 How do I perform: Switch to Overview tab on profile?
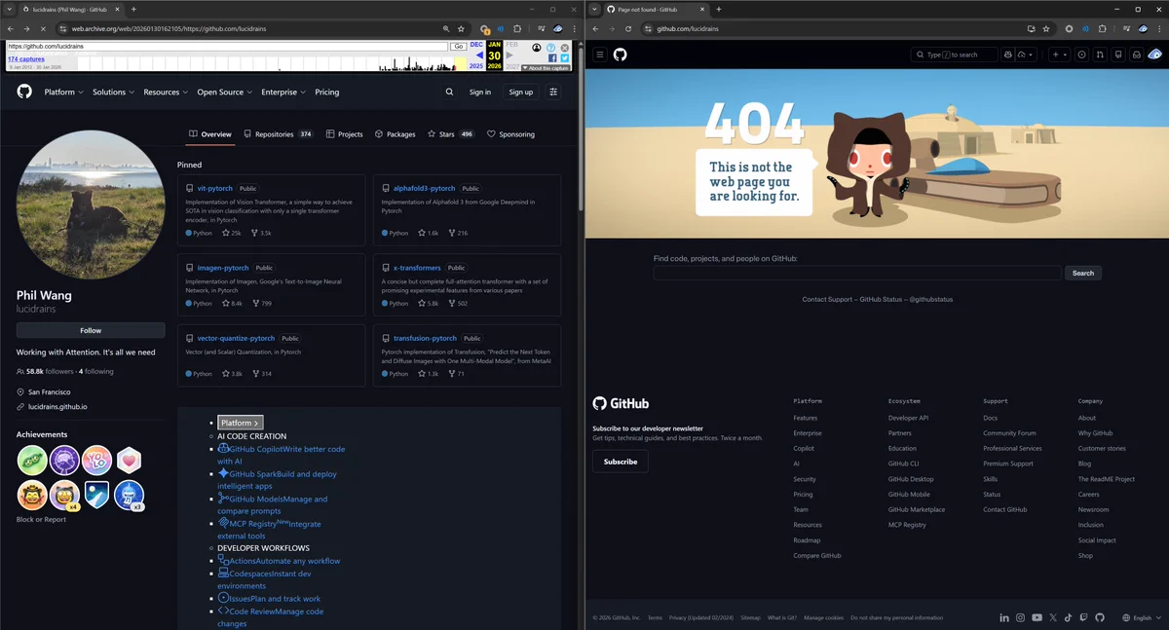[x=210, y=134]
